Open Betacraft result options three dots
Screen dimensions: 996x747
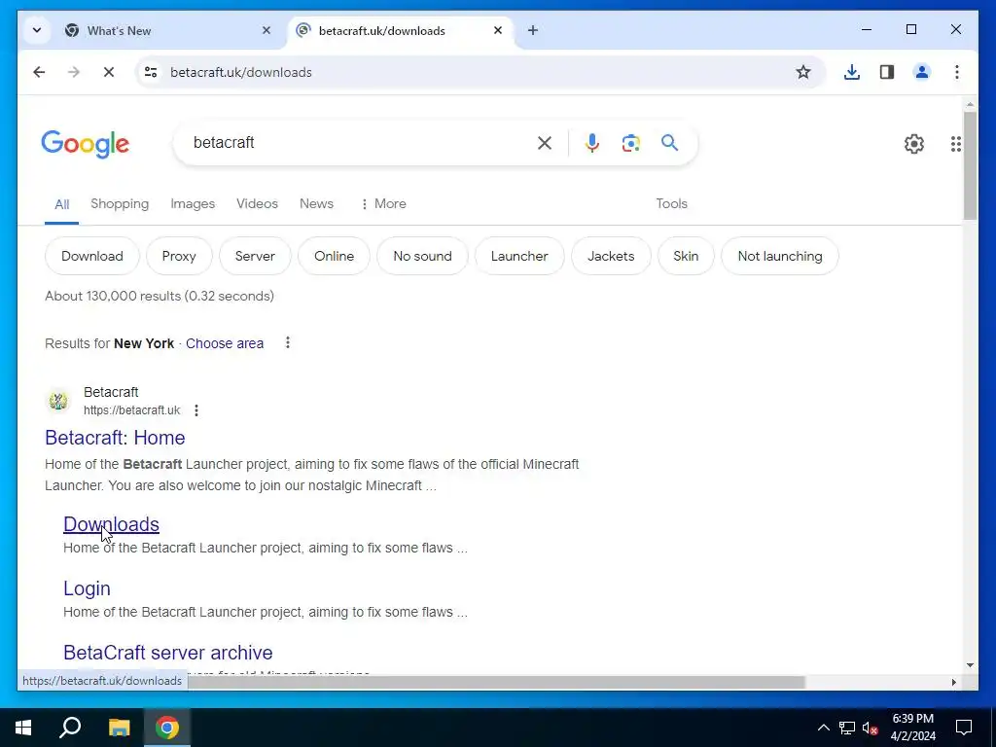point(196,410)
